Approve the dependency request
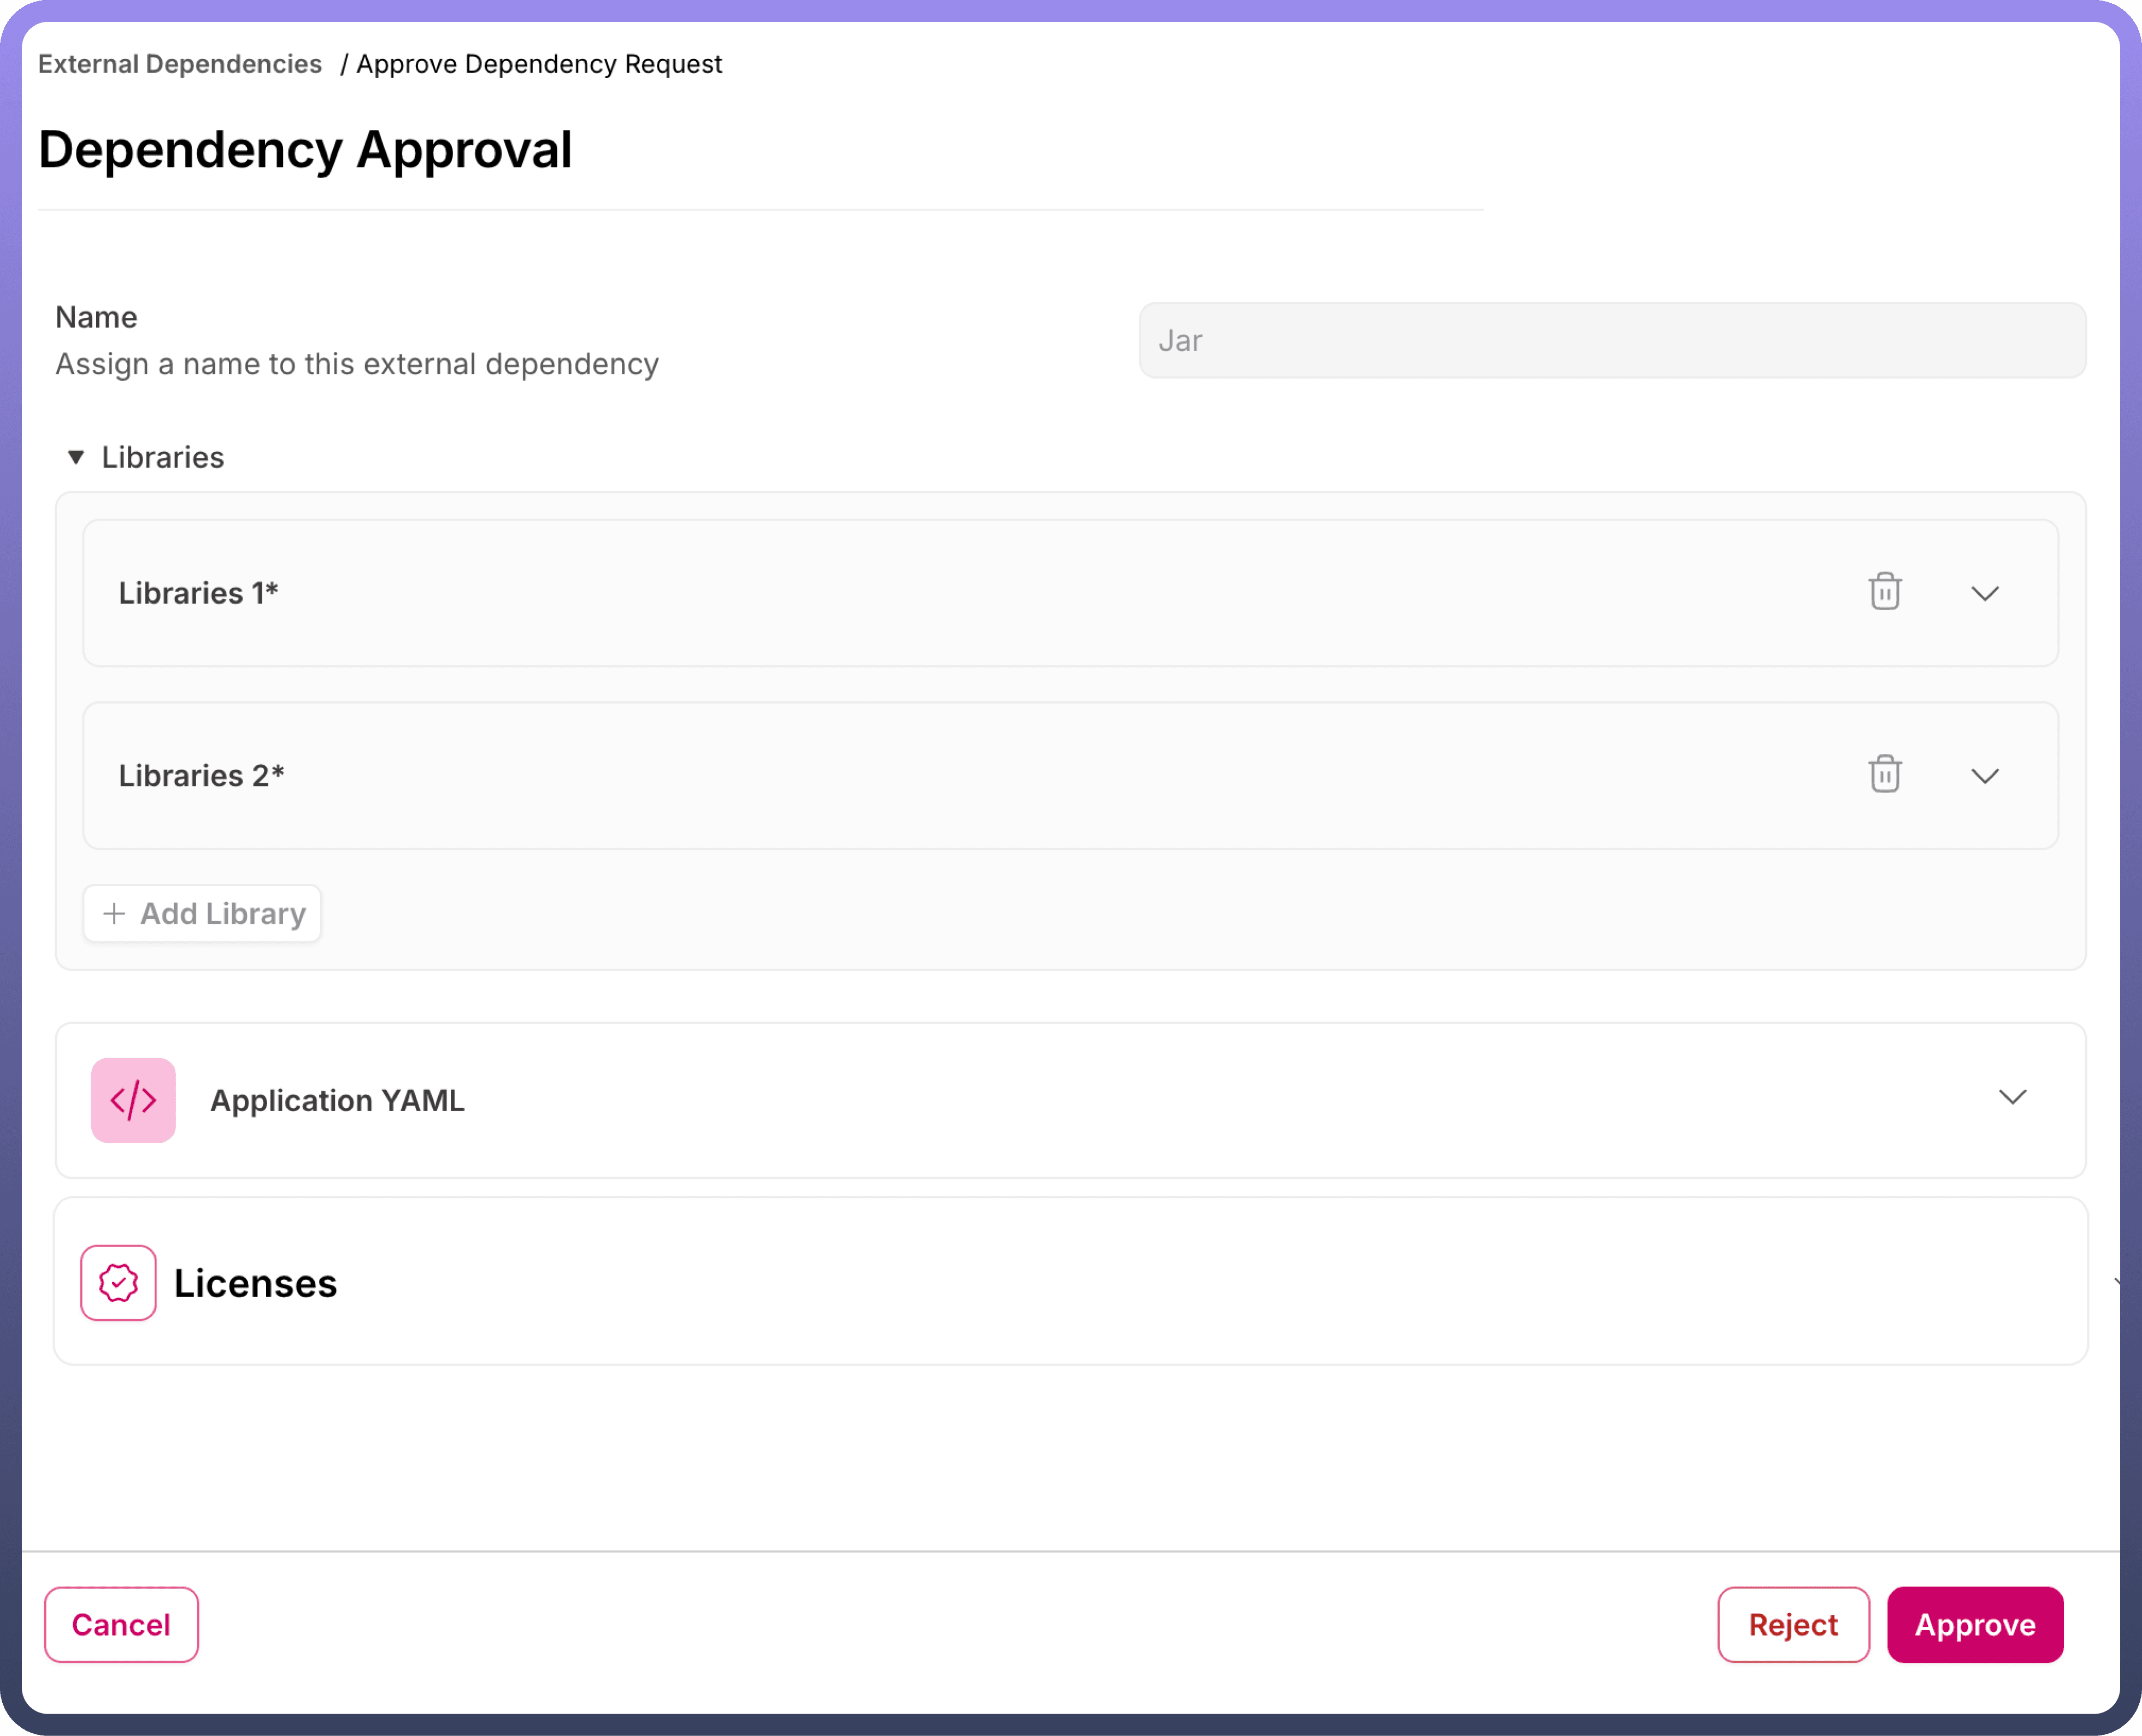 [1974, 1624]
